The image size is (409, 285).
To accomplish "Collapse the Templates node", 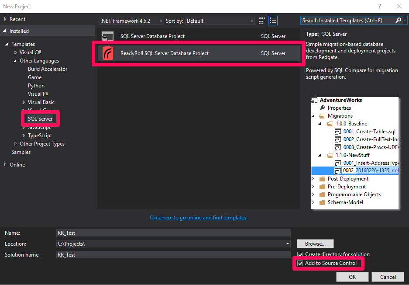I will [7, 44].
